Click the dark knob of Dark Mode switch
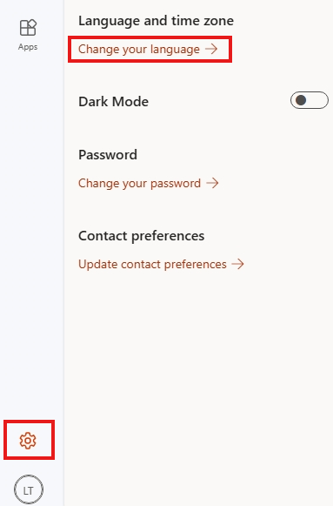The width and height of the screenshot is (333, 506). 301,100
